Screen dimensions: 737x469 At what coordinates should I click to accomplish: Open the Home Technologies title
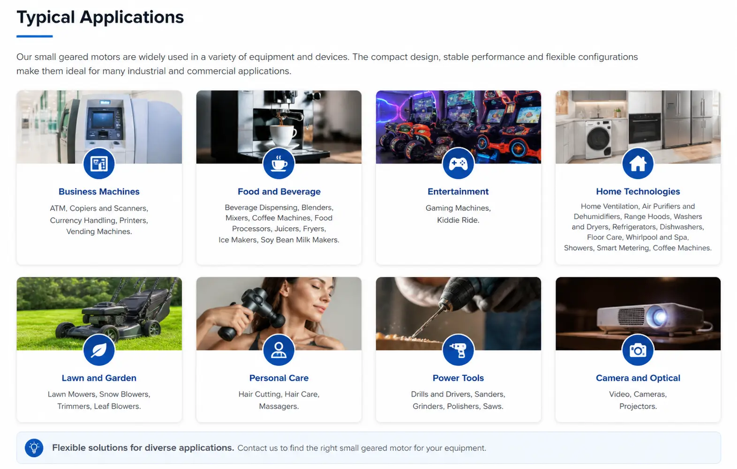(x=638, y=192)
